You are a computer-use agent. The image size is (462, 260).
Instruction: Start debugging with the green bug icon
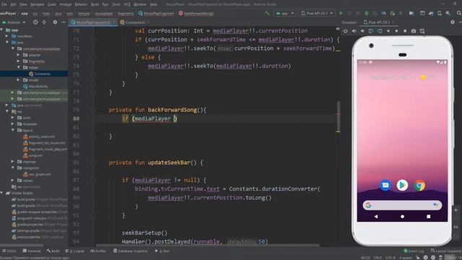366,13
